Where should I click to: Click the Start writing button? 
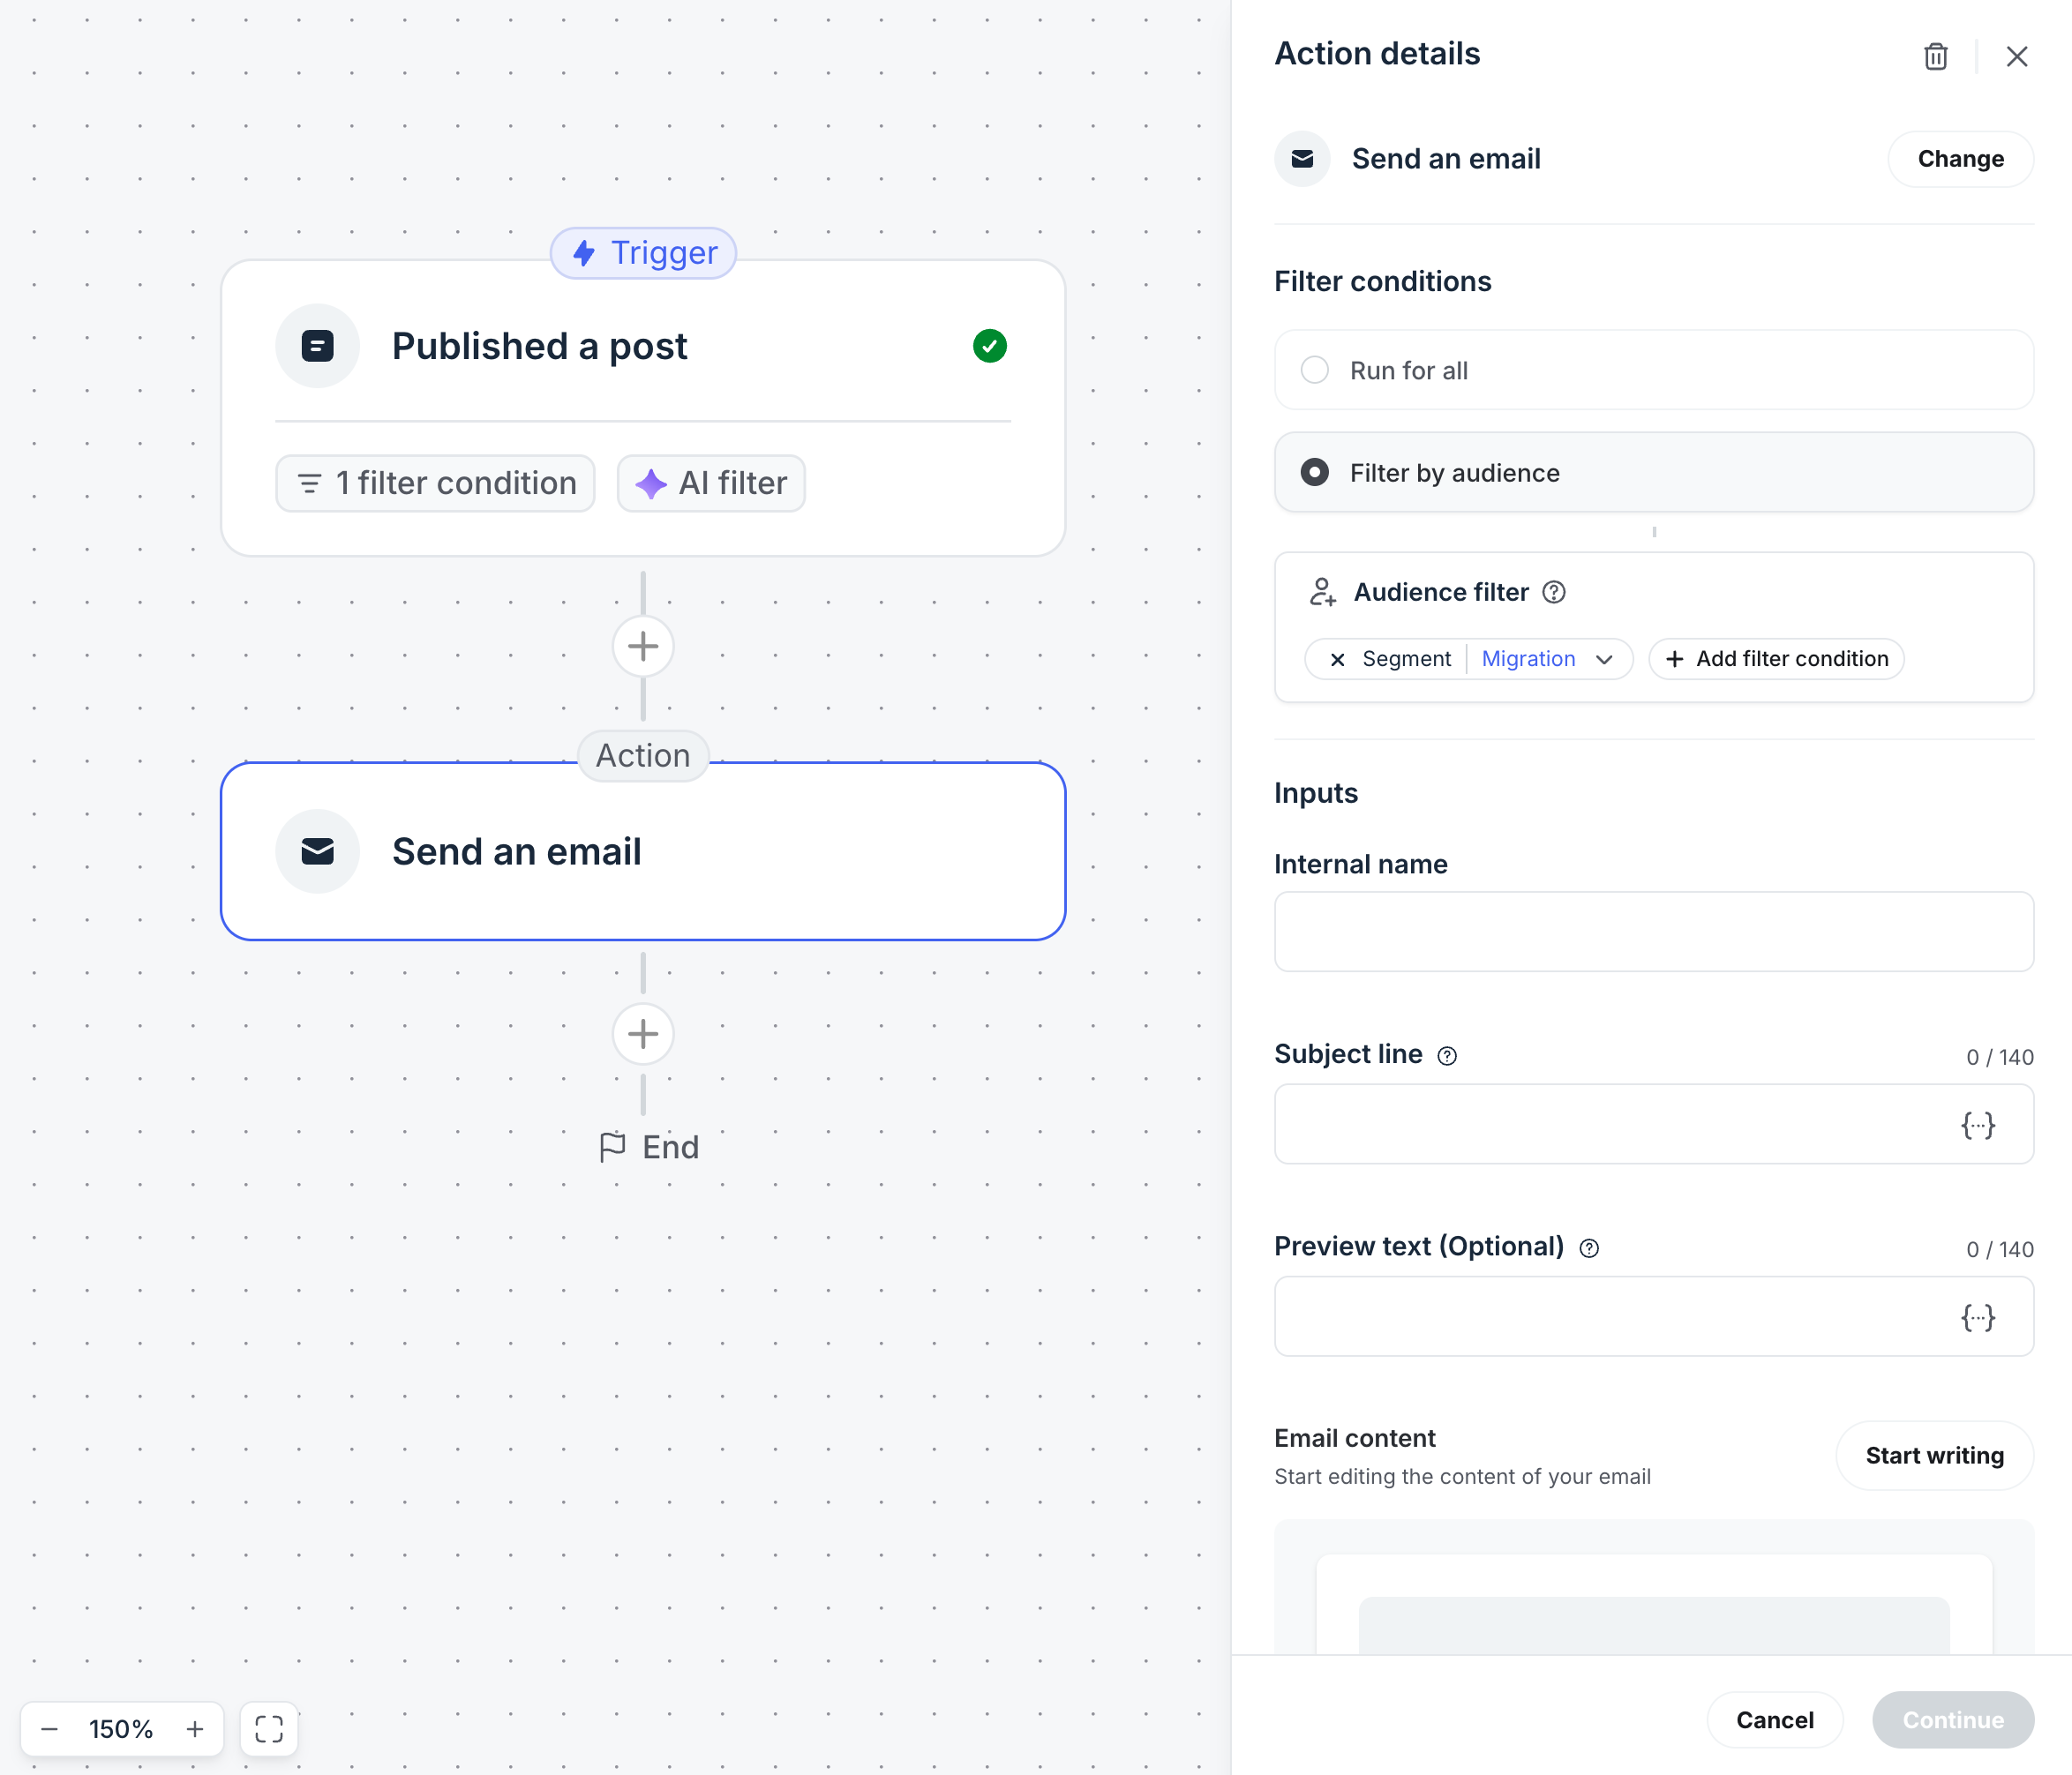coord(1934,1455)
